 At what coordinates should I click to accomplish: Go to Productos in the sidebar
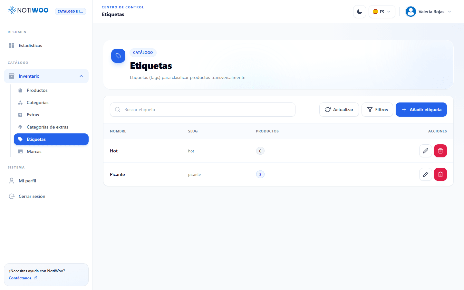(51, 90)
